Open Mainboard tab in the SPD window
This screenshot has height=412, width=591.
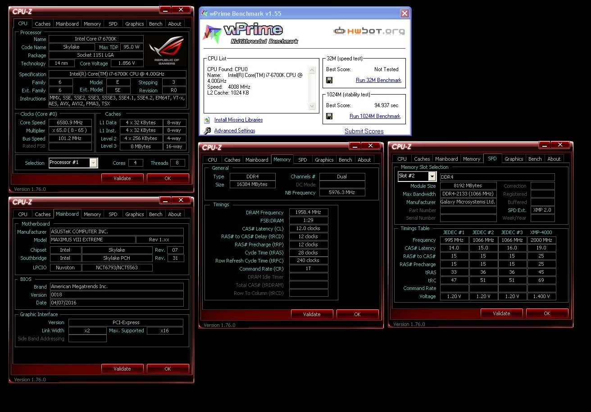click(x=446, y=159)
